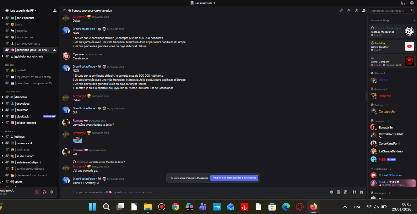Switch to the loups-garous channel

[24, 37]
